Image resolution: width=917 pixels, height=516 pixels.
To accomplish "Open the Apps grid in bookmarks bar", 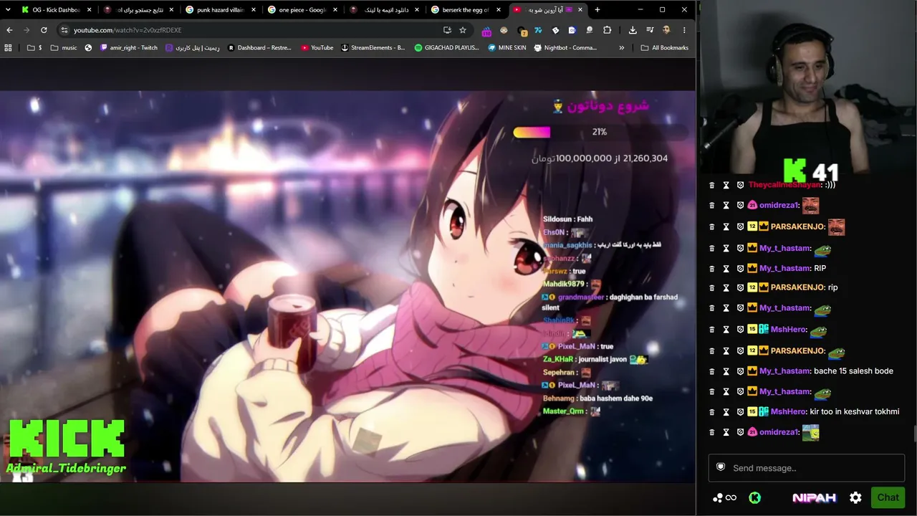I will click(9, 48).
